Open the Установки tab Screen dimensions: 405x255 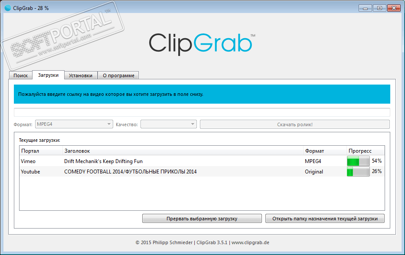point(81,75)
